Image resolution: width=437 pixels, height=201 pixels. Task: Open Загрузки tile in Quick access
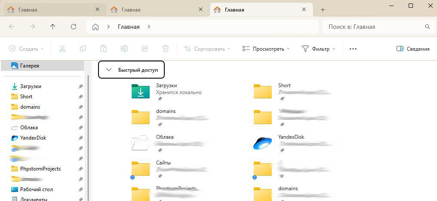(x=166, y=91)
